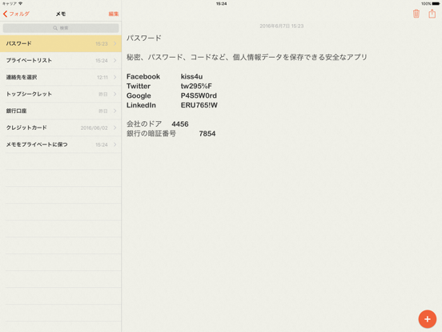Open the share sheet icon
Screen dimensions: 442x332
tap(432, 14)
